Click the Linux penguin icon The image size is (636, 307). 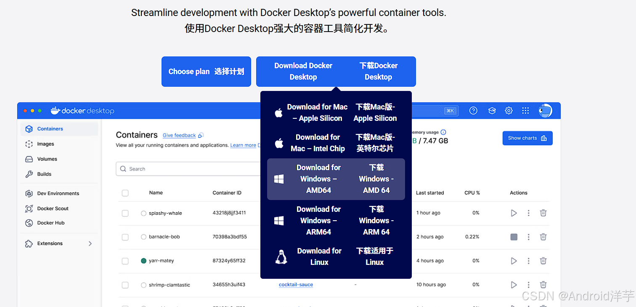pyautogui.click(x=281, y=256)
